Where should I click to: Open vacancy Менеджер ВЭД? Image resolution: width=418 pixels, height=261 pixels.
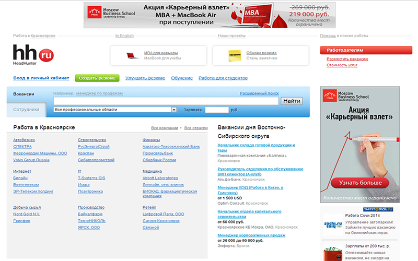coord(250,190)
